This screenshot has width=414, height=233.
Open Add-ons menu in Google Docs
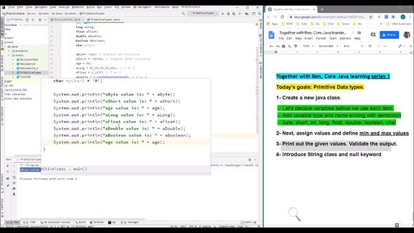tap(345, 38)
